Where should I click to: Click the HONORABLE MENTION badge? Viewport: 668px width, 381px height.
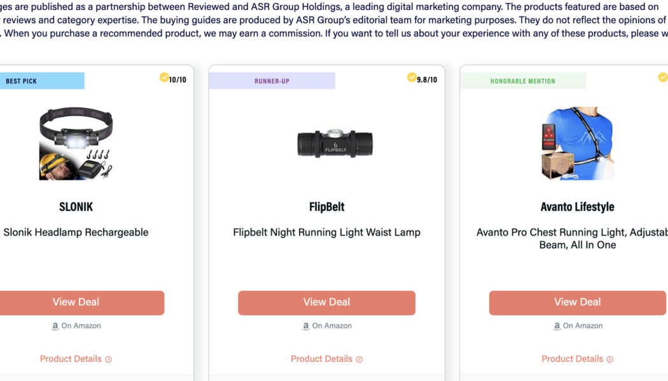click(523, 81)
